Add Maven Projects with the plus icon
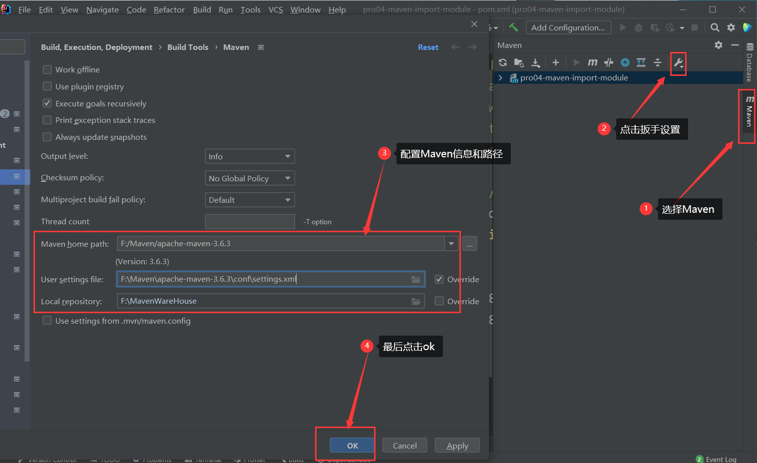 (556, 62)
